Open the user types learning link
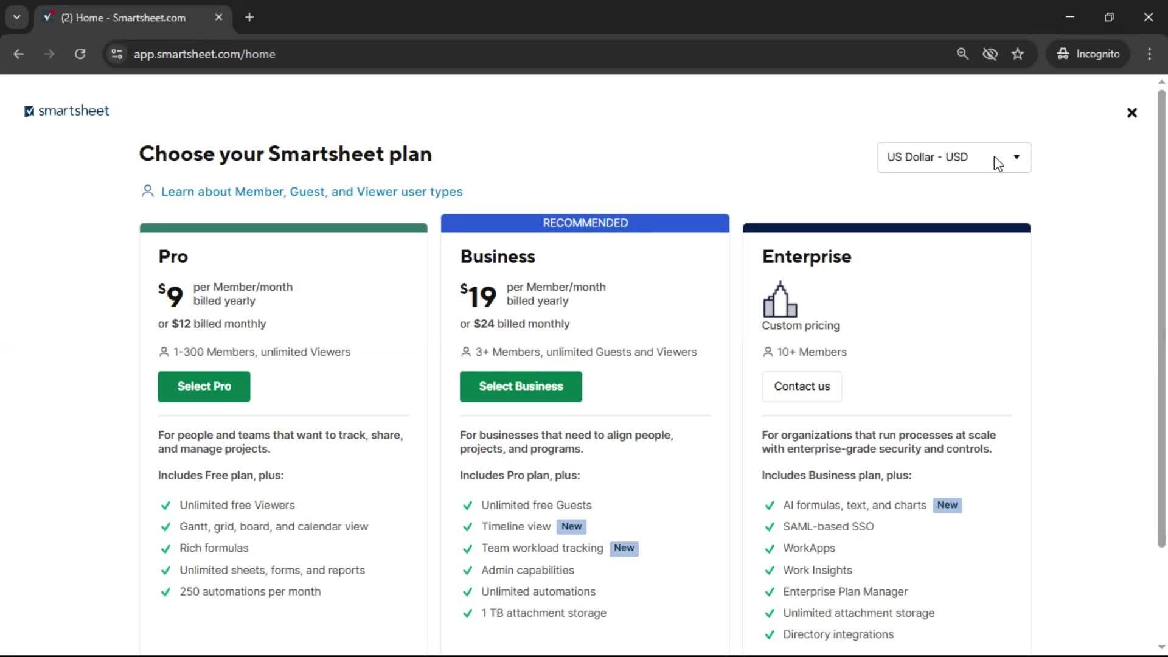This screenshot has width=1168, height=657. (311, 192)
